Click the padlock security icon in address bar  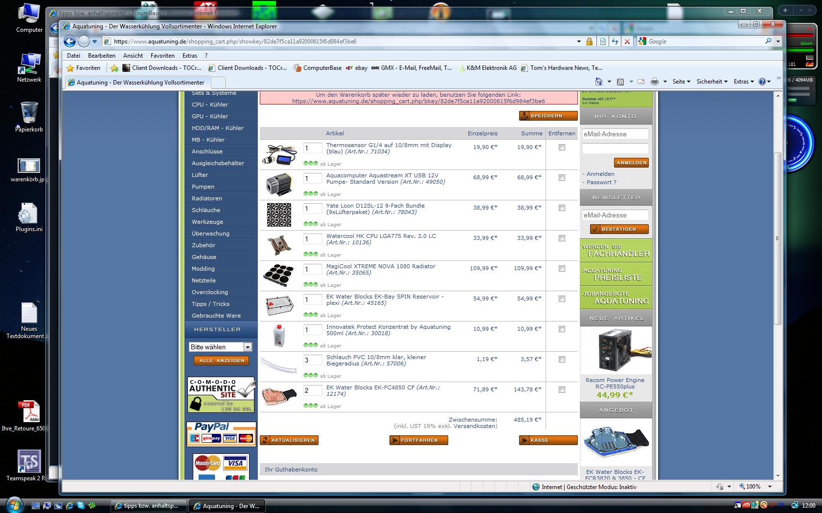pyautogui.click(x=589, y=42)
